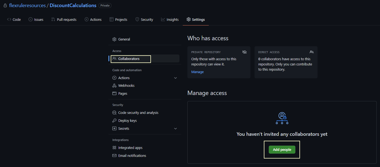
Task: Expand the Actions section in the sidebar
Action: pyautogui.click(x=176, y=78)
